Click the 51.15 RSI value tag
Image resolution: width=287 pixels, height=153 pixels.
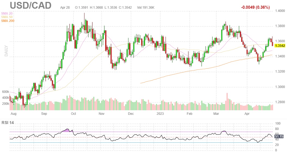tap(279, 136)
